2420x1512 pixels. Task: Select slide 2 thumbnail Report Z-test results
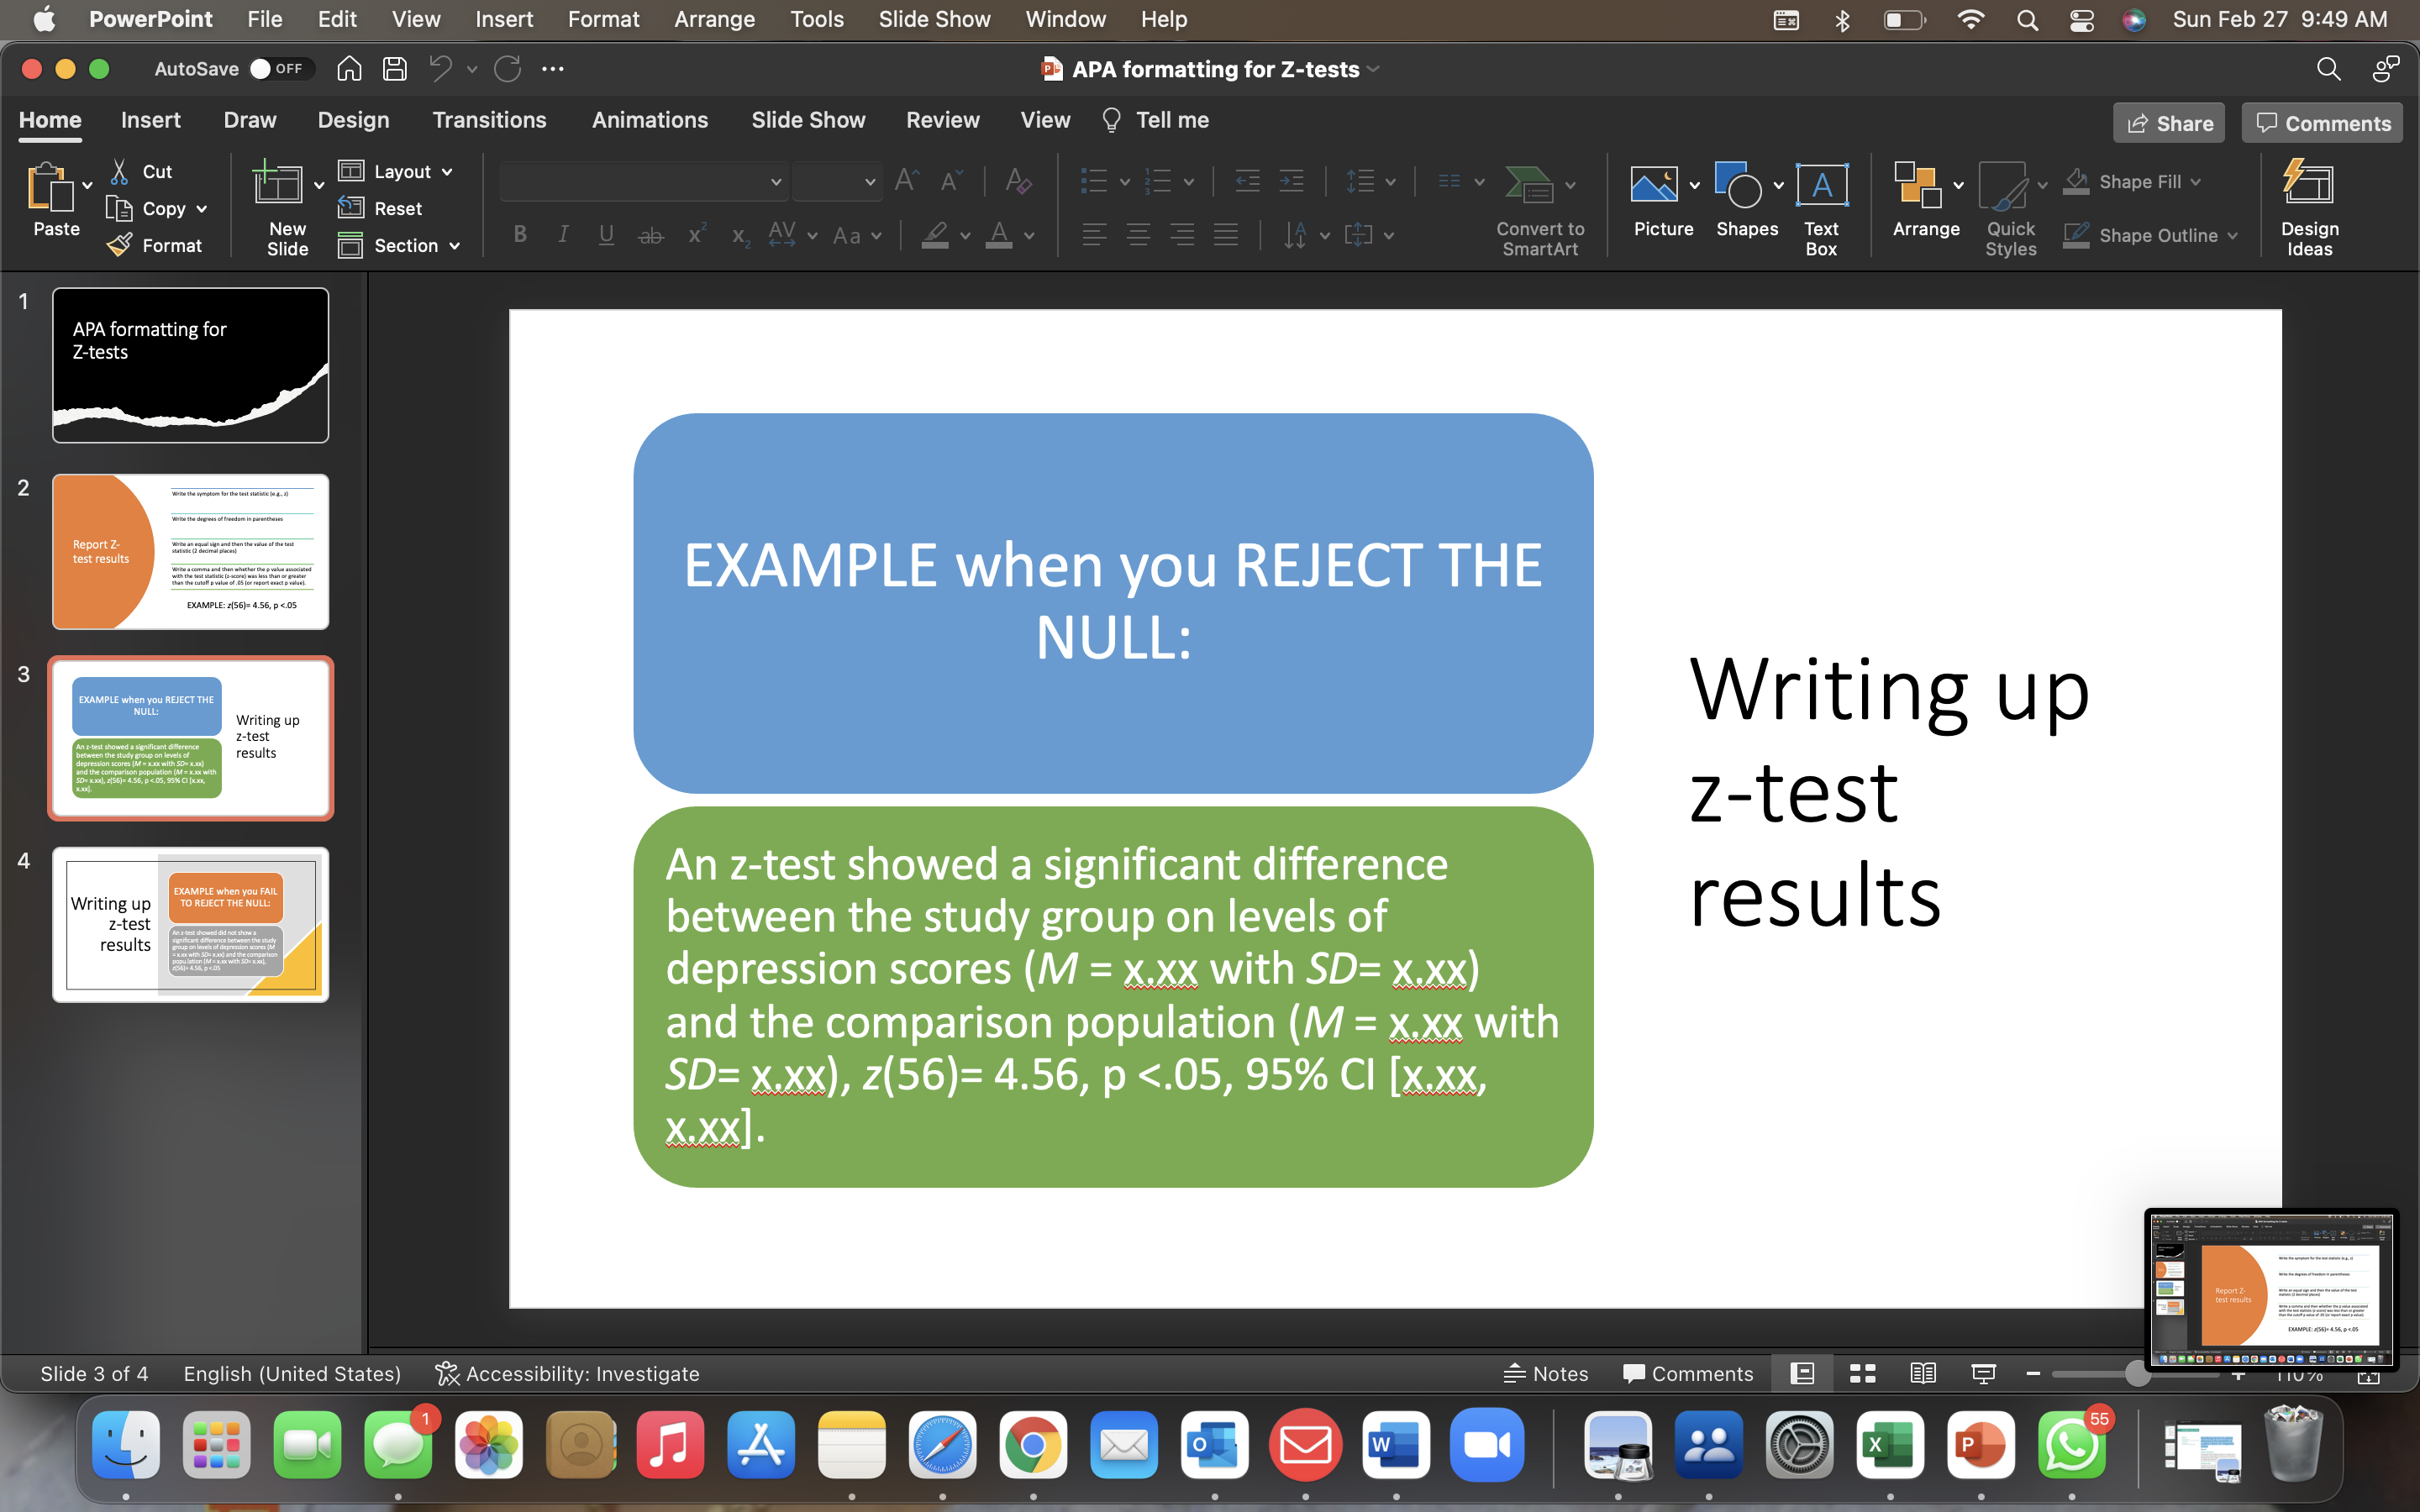[190, 551]
